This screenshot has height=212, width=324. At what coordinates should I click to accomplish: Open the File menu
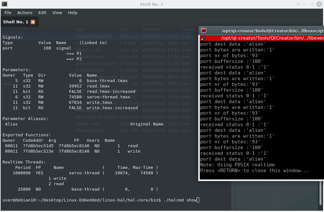[x=8, y=12]
